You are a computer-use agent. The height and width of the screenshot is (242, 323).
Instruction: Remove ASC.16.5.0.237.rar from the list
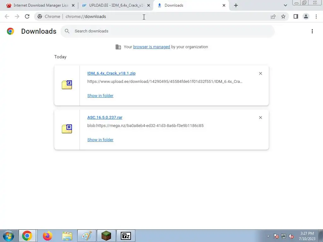point(260,118)
